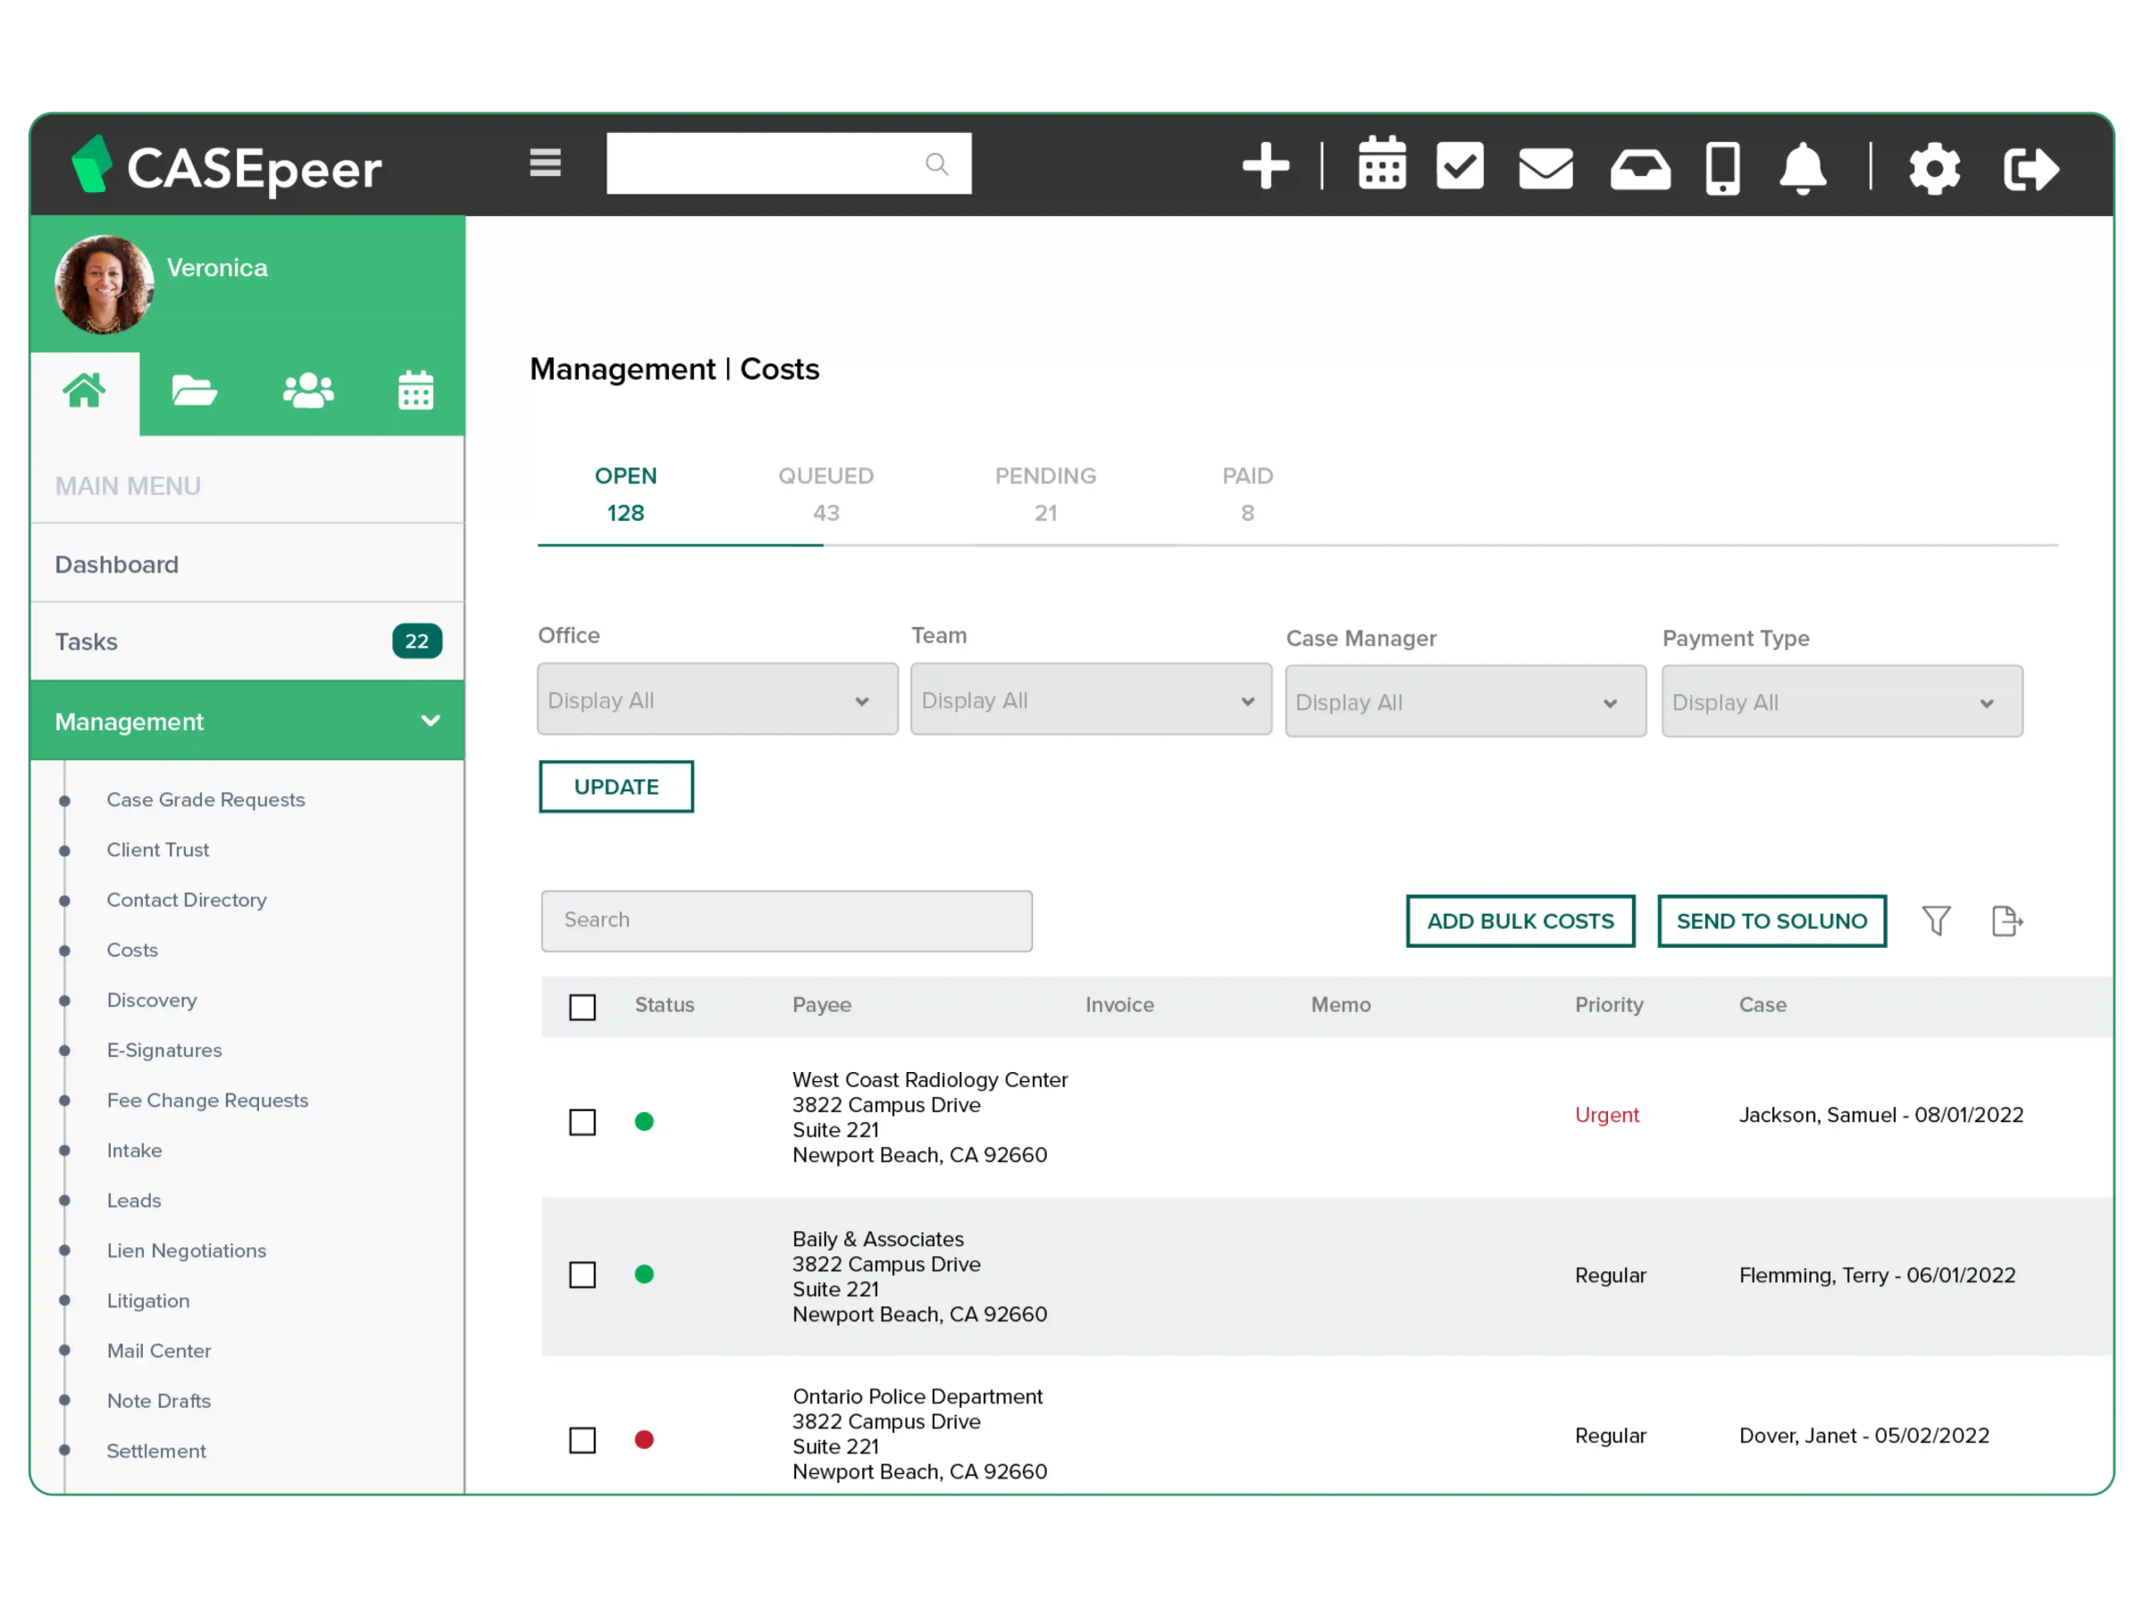The height and width of the screenshot is (1608, 2144).
Task: Click the UPDATE button
Action: tap(616, 786)
